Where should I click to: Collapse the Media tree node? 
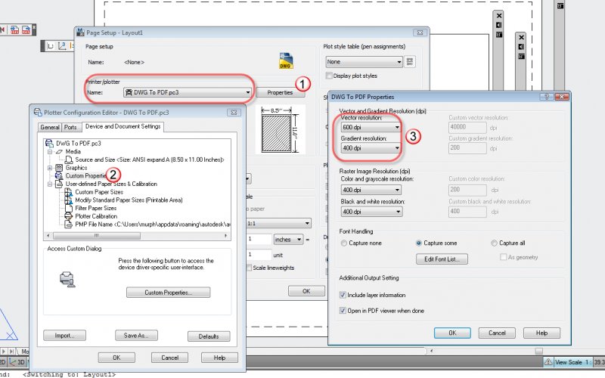pos(50,152)
